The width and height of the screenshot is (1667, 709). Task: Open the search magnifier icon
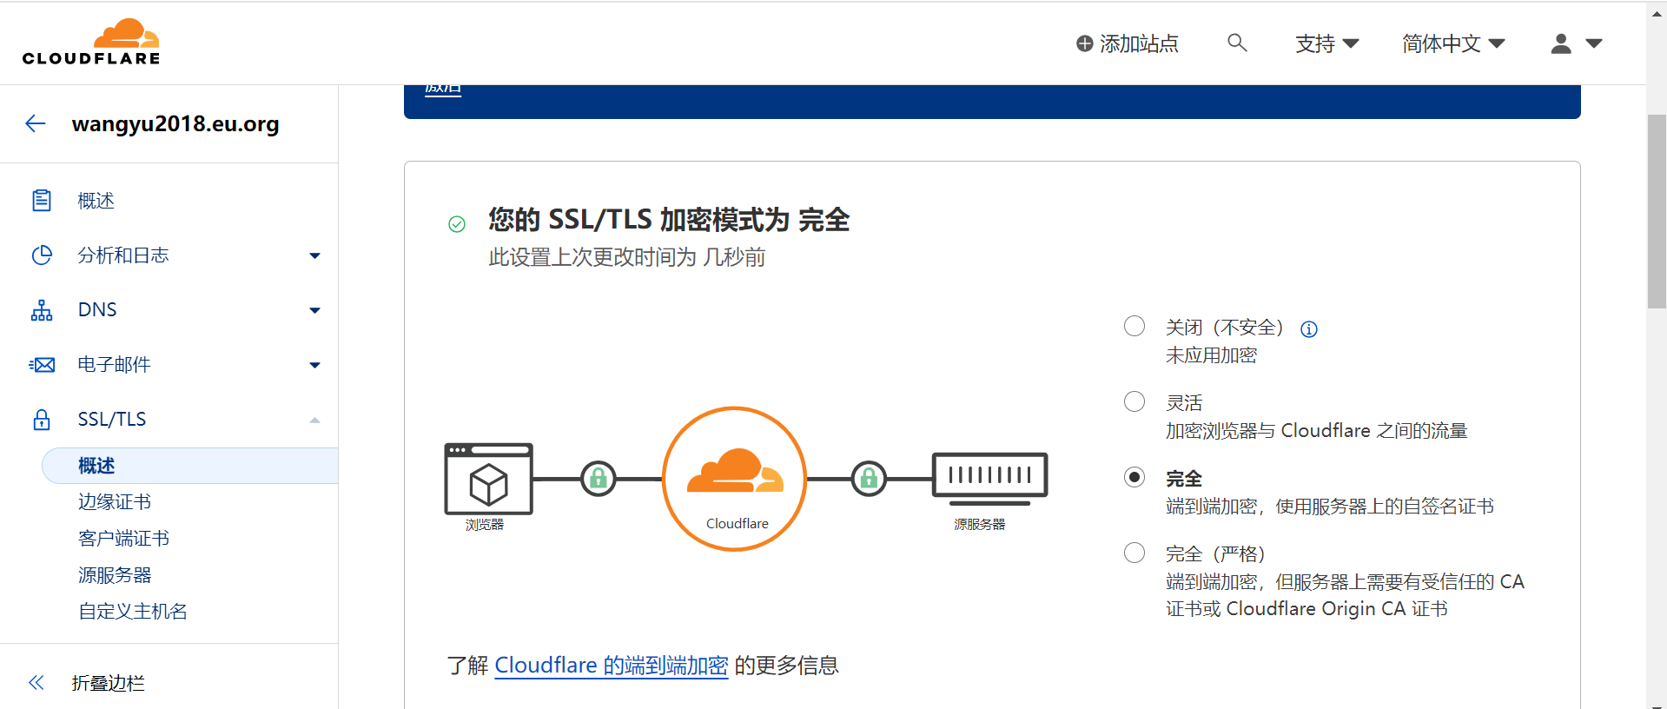[x=1237, y=43]
